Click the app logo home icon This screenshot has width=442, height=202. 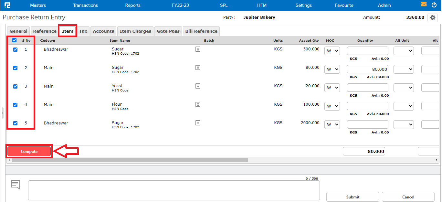pos(7,5)
